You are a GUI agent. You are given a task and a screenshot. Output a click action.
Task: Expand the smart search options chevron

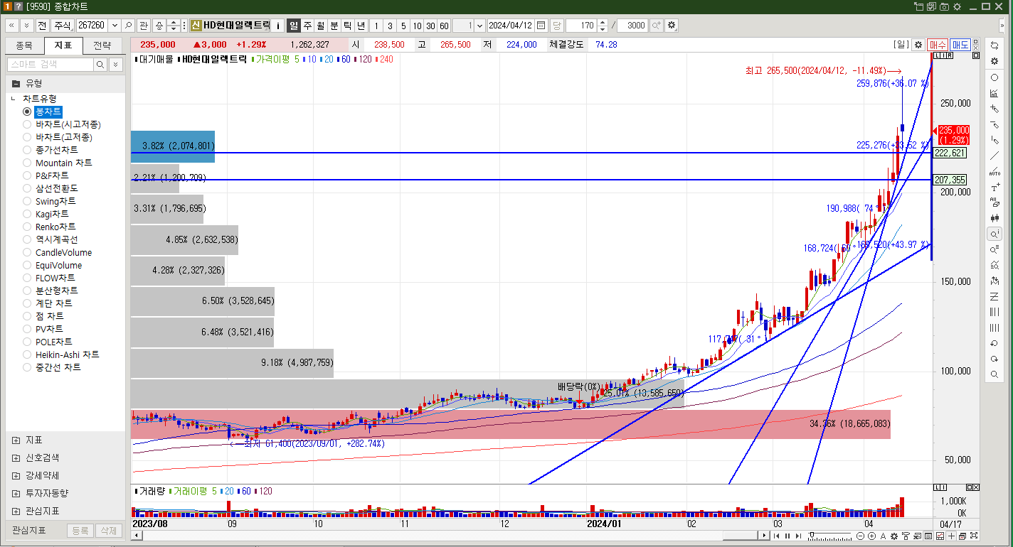click(116, 64)
